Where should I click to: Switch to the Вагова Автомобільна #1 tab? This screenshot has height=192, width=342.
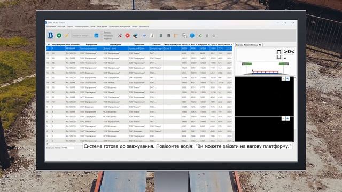click(248, 45)
